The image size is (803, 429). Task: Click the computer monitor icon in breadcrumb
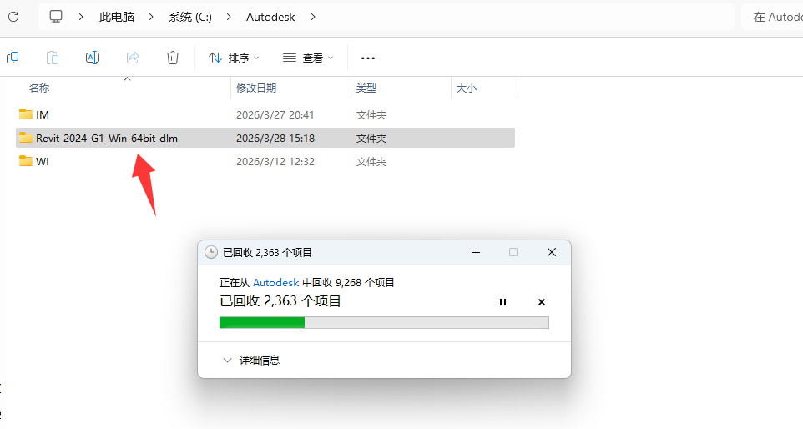[x=56, y=17]
